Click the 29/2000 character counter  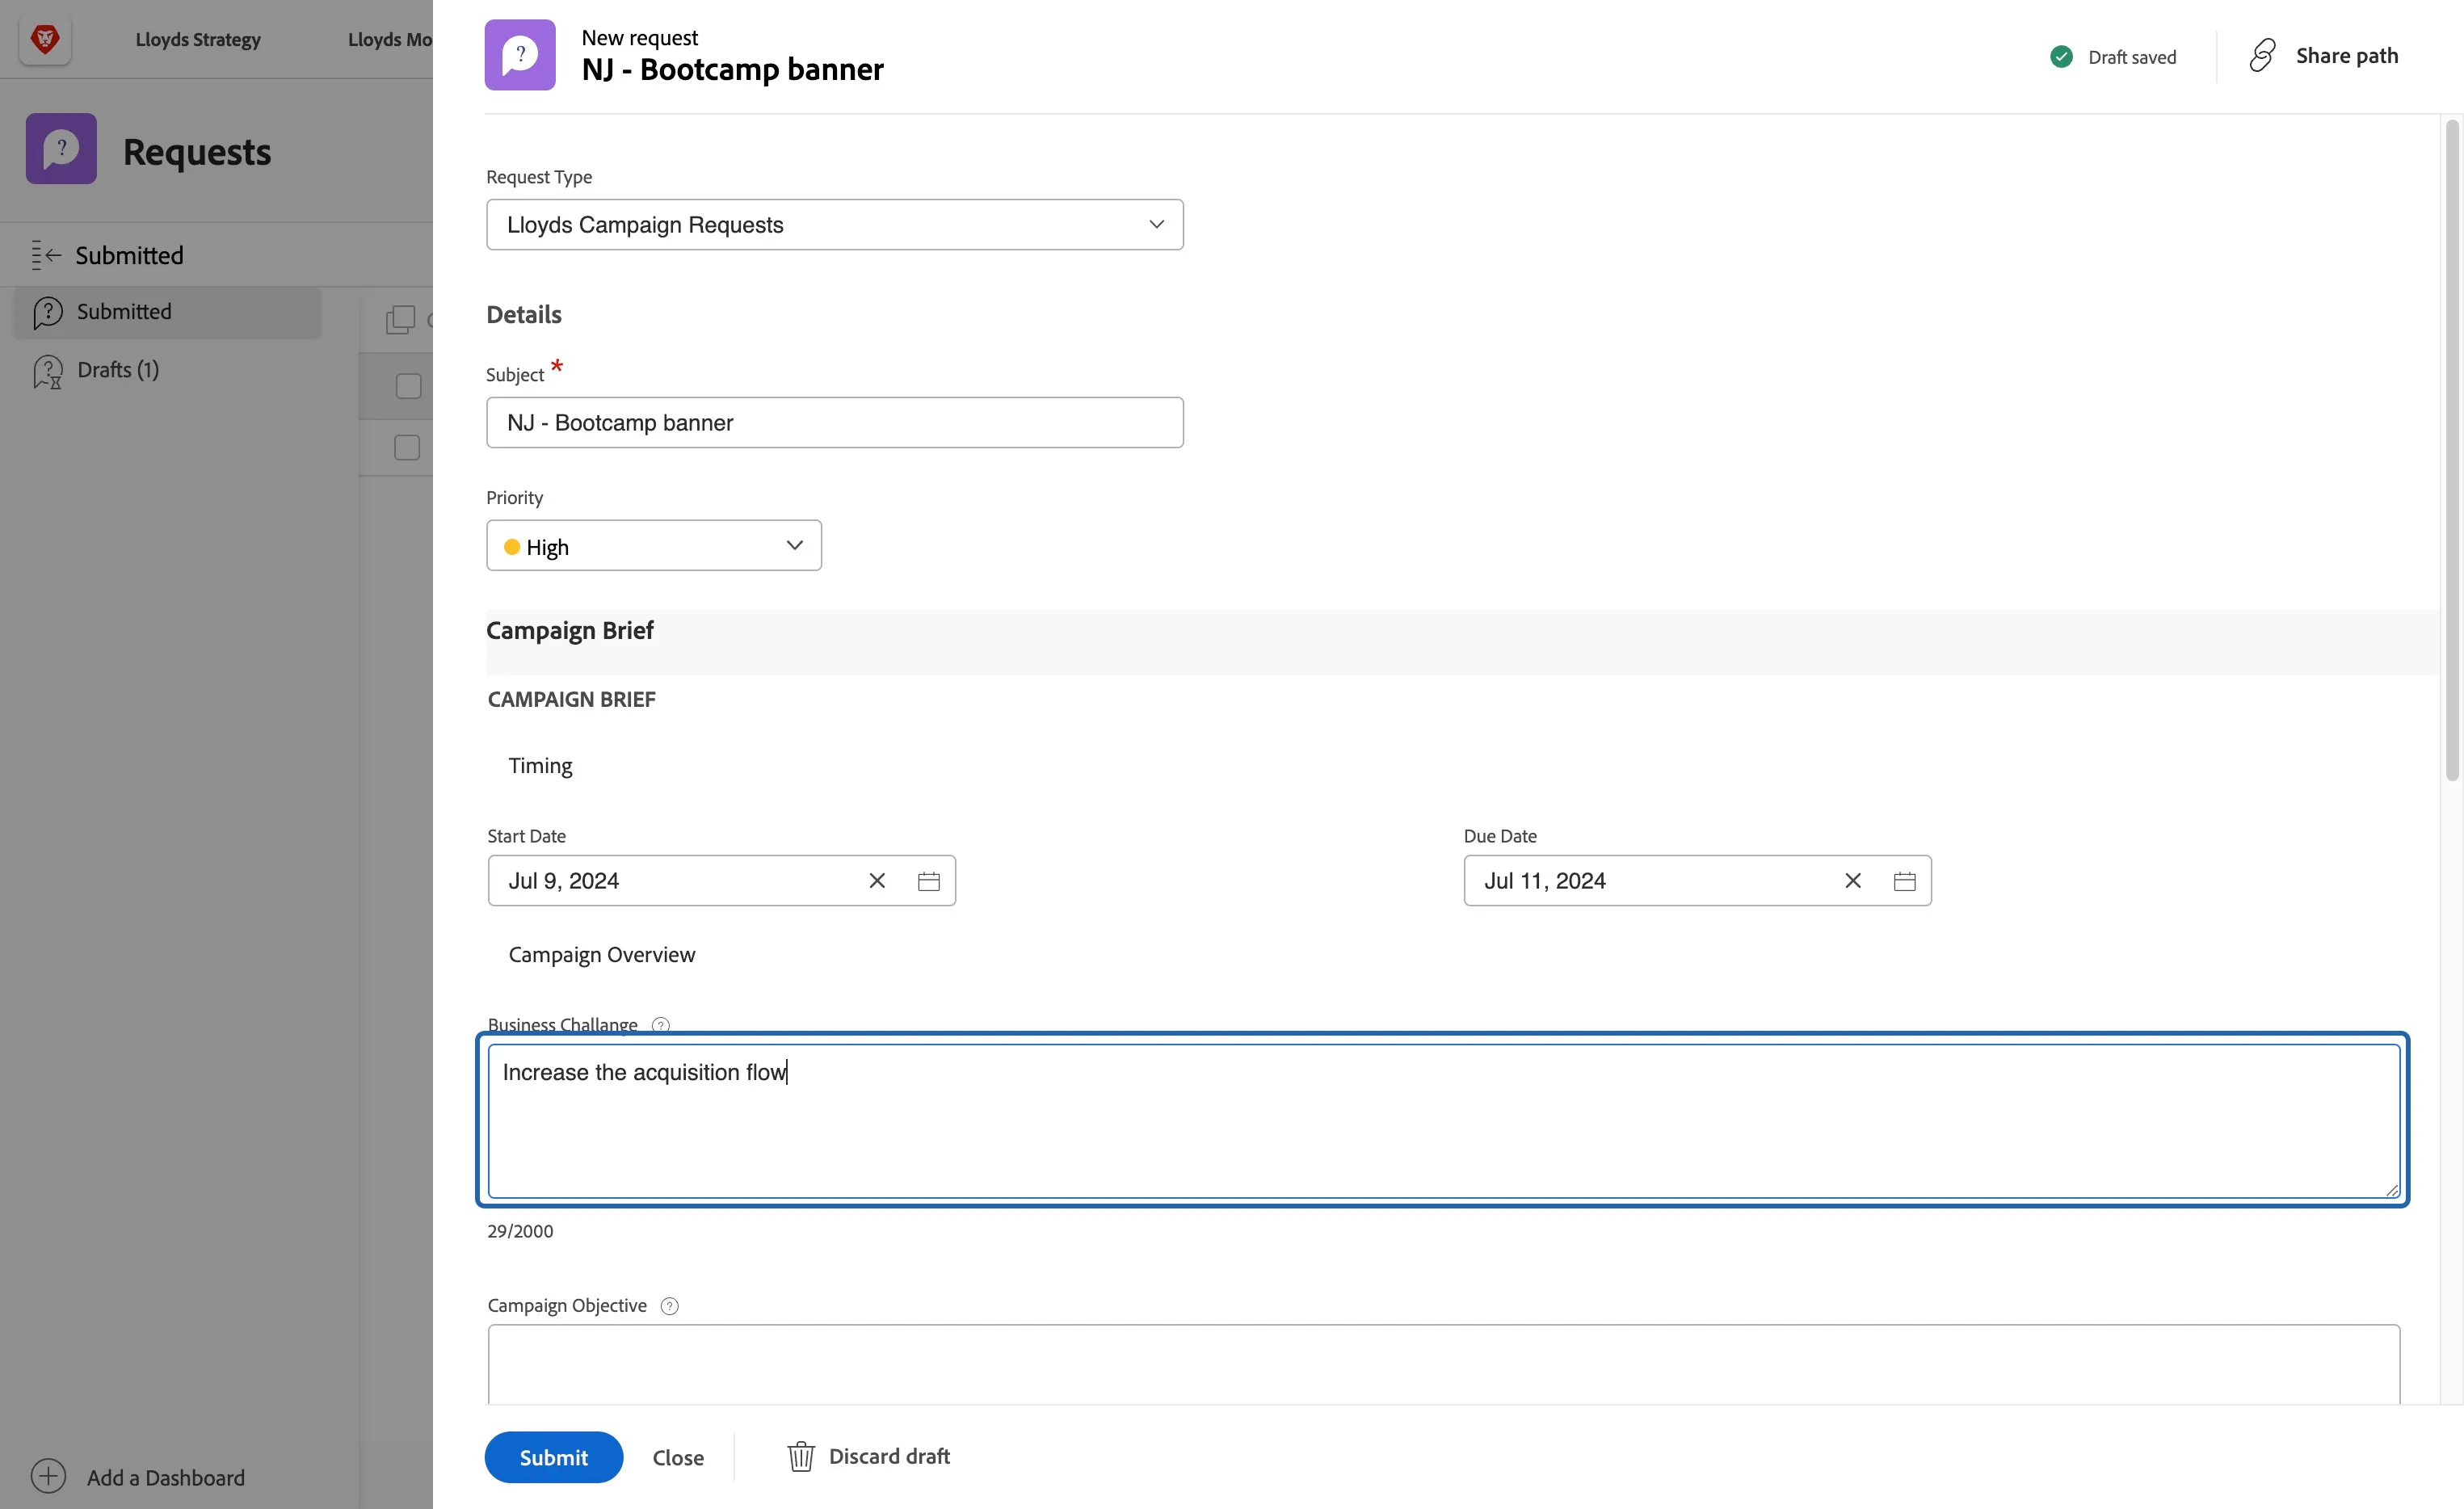520,1231
